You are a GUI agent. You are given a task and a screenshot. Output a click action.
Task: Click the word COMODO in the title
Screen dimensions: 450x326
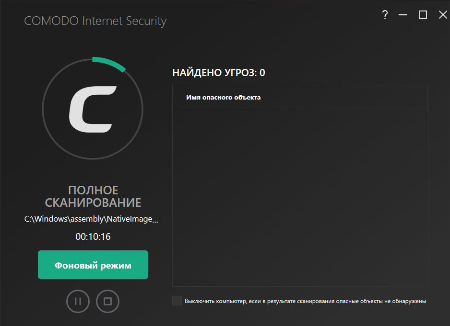click(x=51, y=21)
